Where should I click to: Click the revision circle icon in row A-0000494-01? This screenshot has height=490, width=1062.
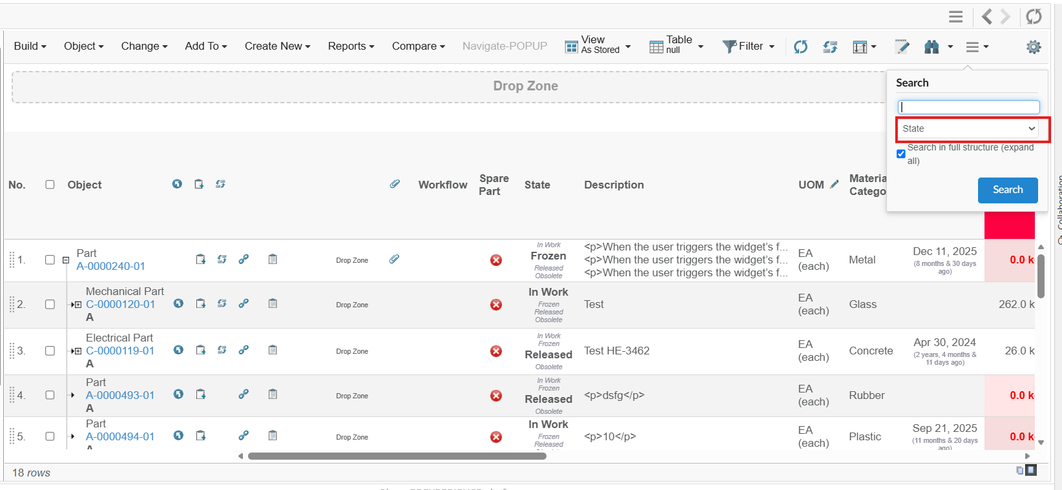point(178,435)
